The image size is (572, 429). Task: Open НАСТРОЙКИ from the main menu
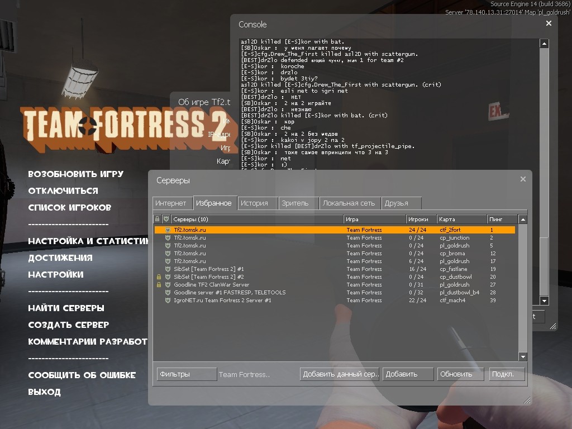coord(56,275)
